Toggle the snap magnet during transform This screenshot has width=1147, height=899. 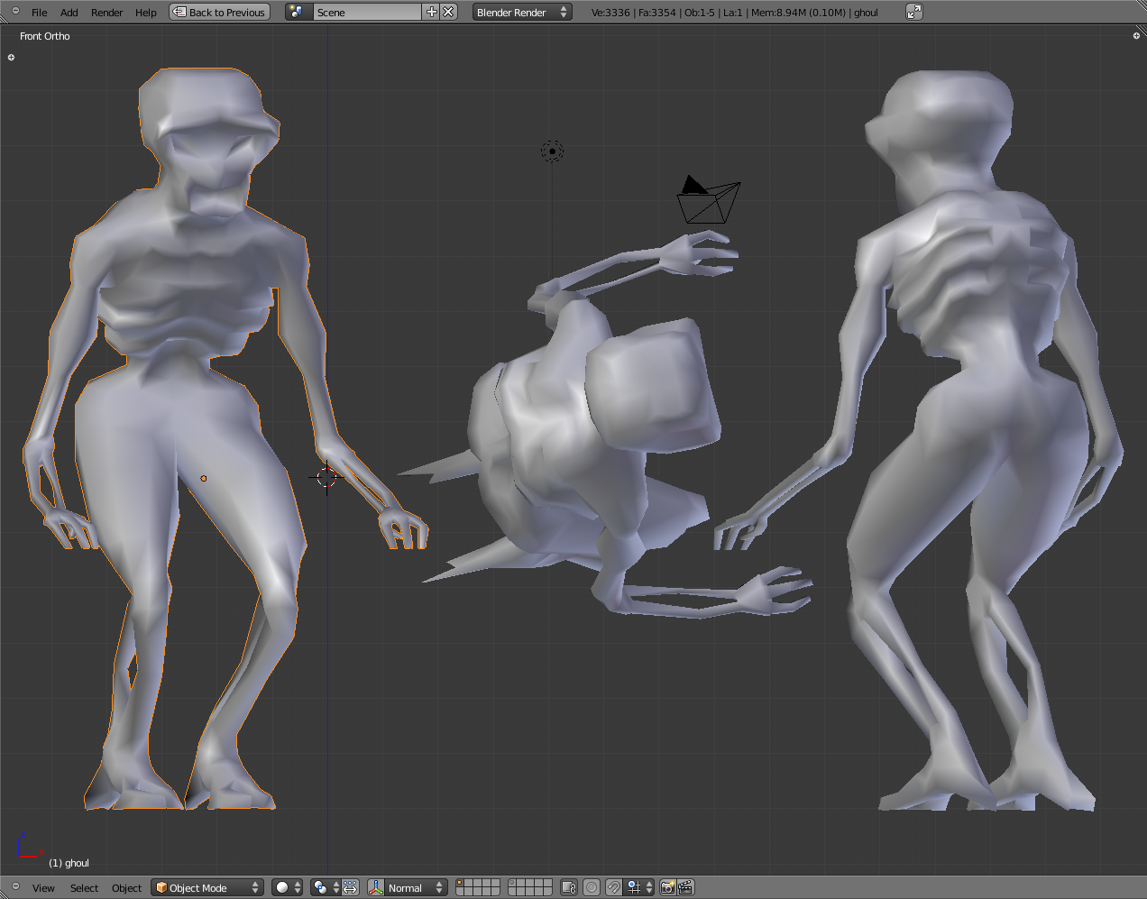tap(613, 888)
